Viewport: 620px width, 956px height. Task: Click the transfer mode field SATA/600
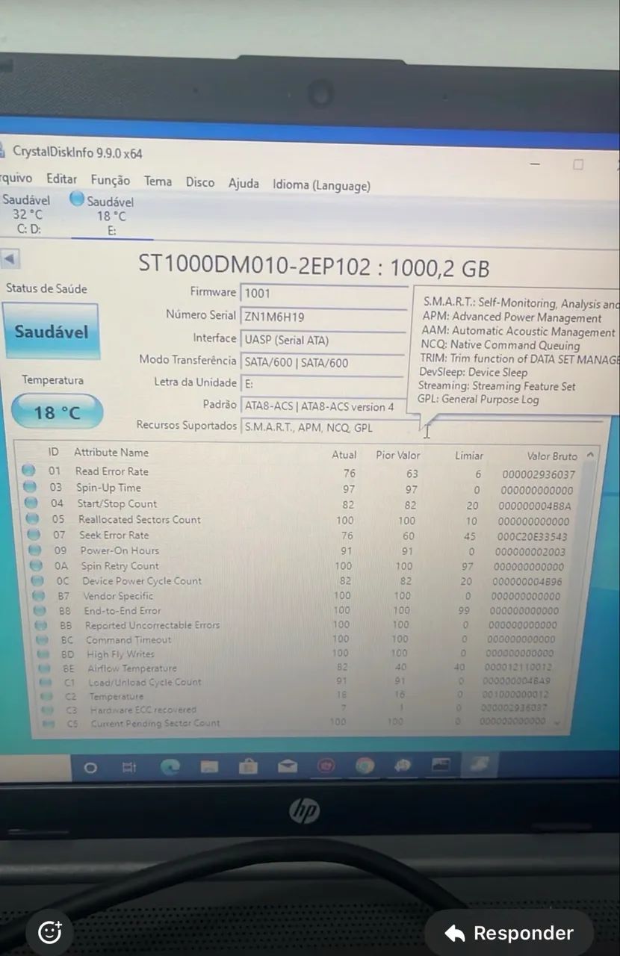click(323, 362)
